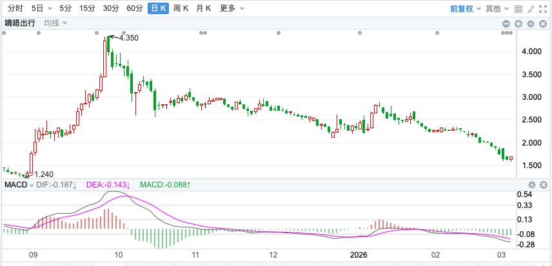
Task: Open the 其他 dropdown menu
Action: 495,9
